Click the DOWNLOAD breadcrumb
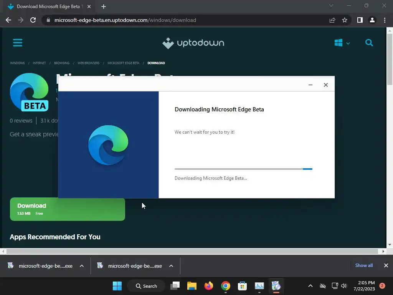The height and width of the screenshot is (295, 393). [156, 63]
